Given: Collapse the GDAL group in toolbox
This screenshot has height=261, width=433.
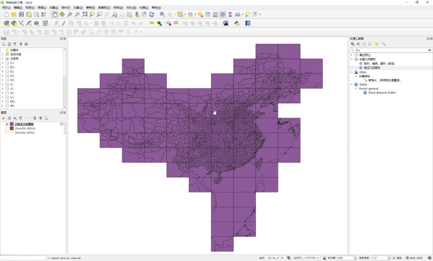Looking at the screenshot, I should 352,72.
